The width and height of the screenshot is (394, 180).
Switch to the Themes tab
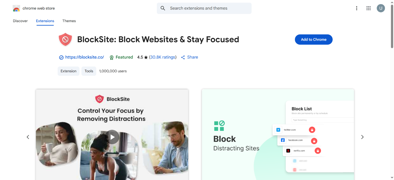click(69, 21)
